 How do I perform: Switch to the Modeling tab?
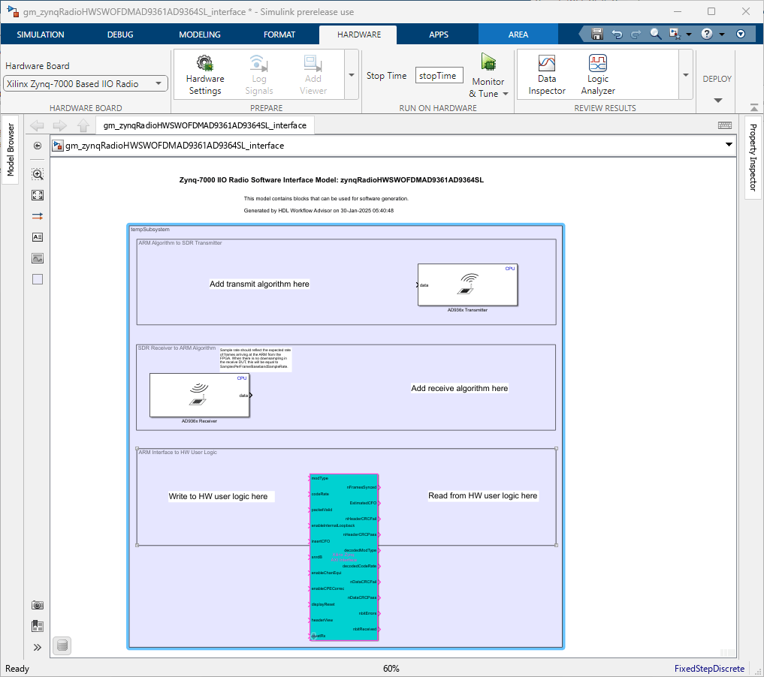click(x=200, y=35)
